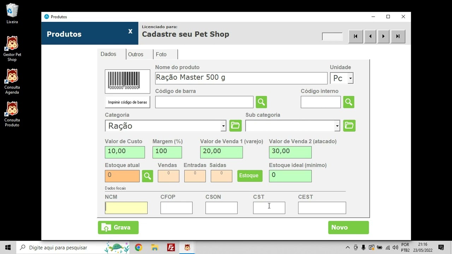This screenshot has height=254, width=452.
Task: Click the pet shop app taskbar icon
Action: (187, 248)
